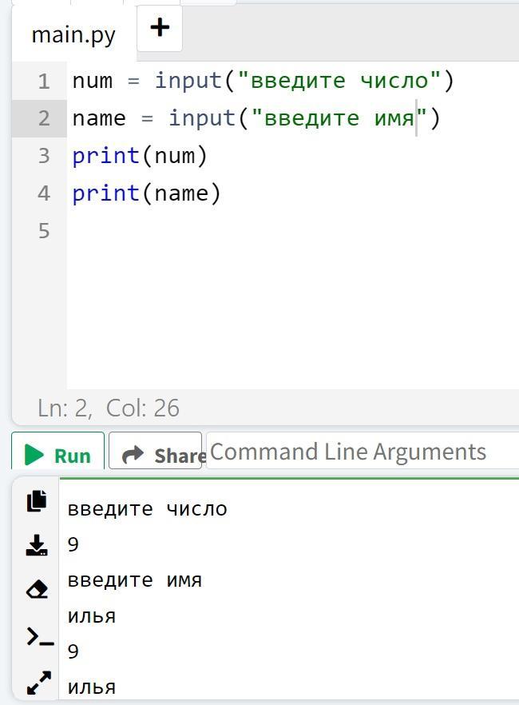Place cursor at end of print(name) line
The height and width of the screenshot is (705, 519).
point(221,193)
